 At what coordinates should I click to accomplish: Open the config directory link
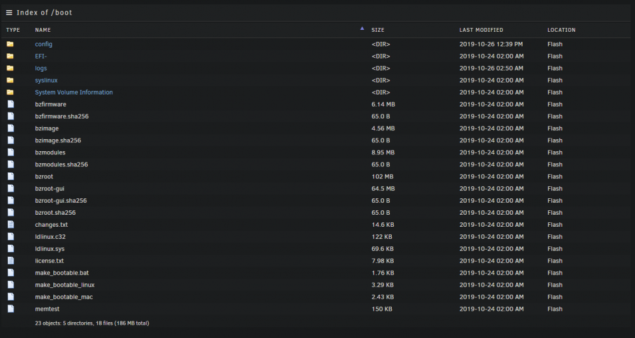pyautogui.click(x=44, y=44)
